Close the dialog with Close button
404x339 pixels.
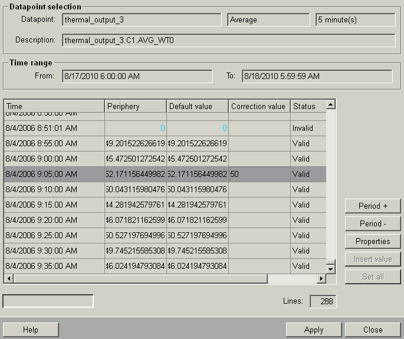tap(373, 330)
